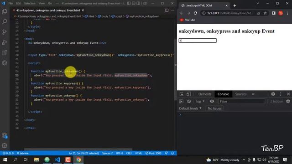Toggle the bottom panel layout icon
Image resolution: width=292 pixels, height=164 pixels.
pos(134,3)
